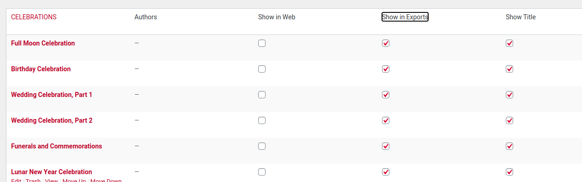The image size is (582, 182).
Task: Open Lunar New Year Celebration chapter
Action: pyautogui.click(x=51, y=172)
